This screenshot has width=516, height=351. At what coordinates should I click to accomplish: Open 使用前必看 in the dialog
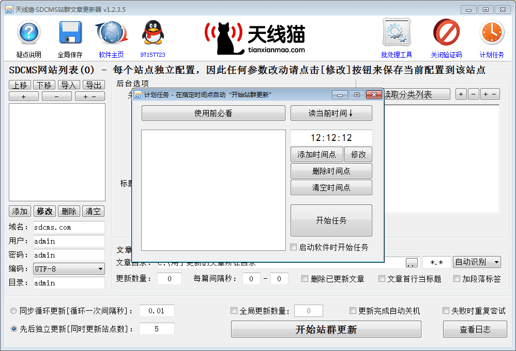pos(213,113)
